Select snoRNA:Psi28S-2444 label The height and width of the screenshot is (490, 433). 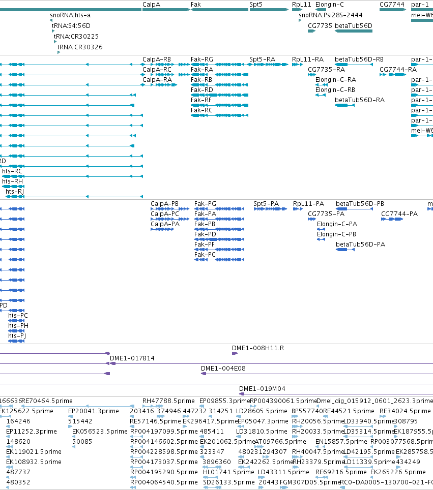pos(330,15)
